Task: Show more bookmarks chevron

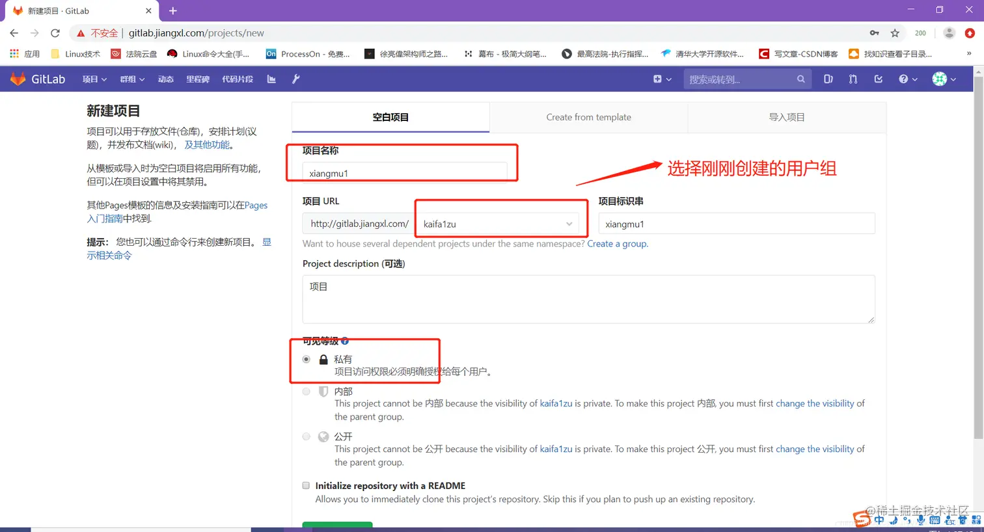Action: coord(969,53)
